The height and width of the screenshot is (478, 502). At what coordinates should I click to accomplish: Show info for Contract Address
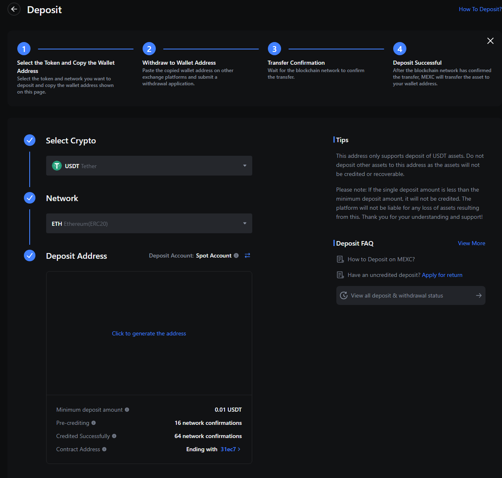tap(104, 449)
